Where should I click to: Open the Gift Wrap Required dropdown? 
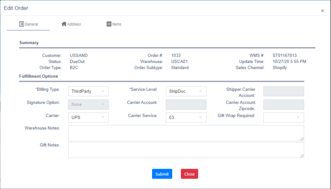(x=284, y=118)
